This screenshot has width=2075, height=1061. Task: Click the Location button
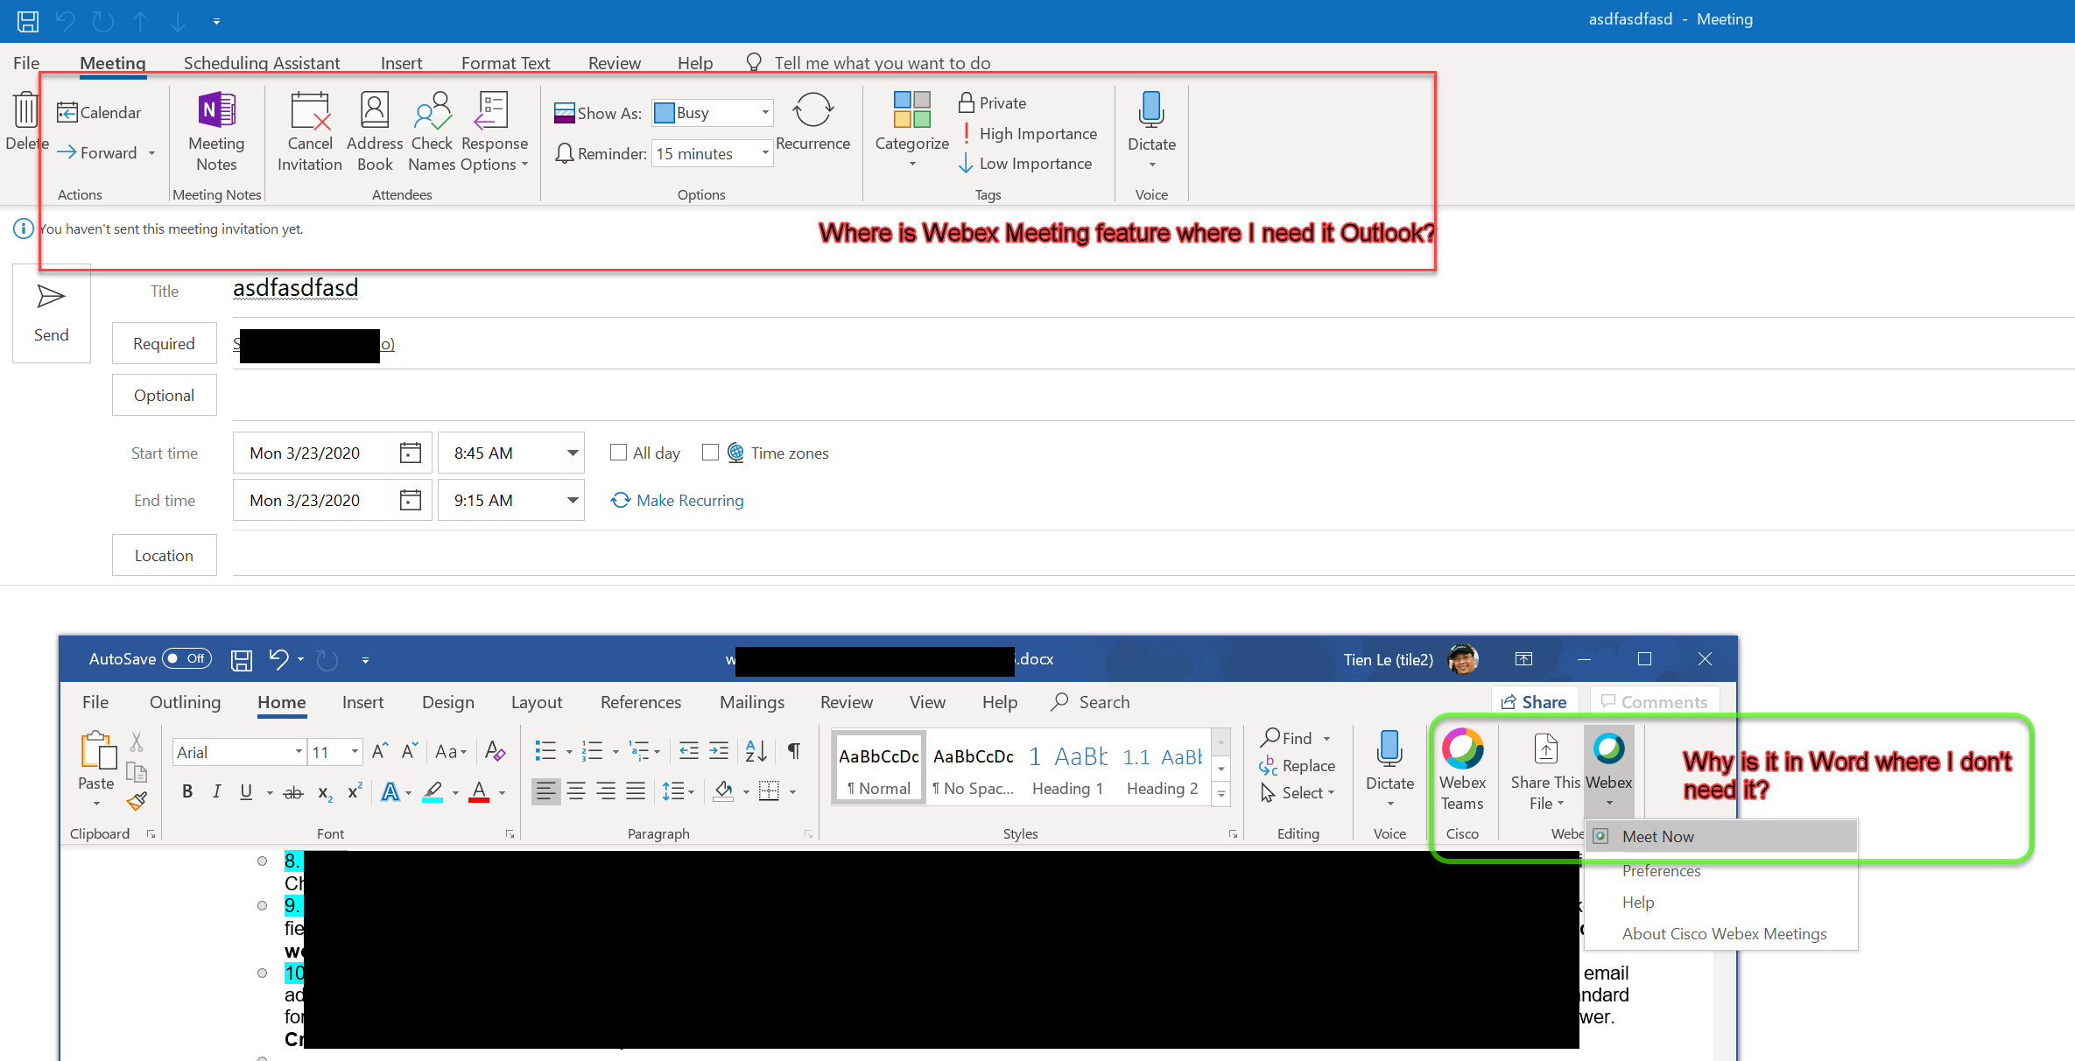[164, 555]
